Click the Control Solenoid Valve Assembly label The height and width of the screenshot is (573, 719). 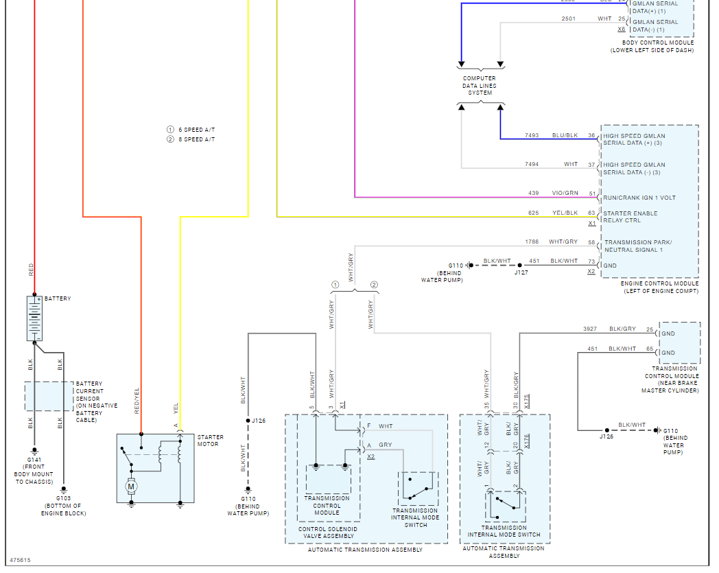pos(328,533)
